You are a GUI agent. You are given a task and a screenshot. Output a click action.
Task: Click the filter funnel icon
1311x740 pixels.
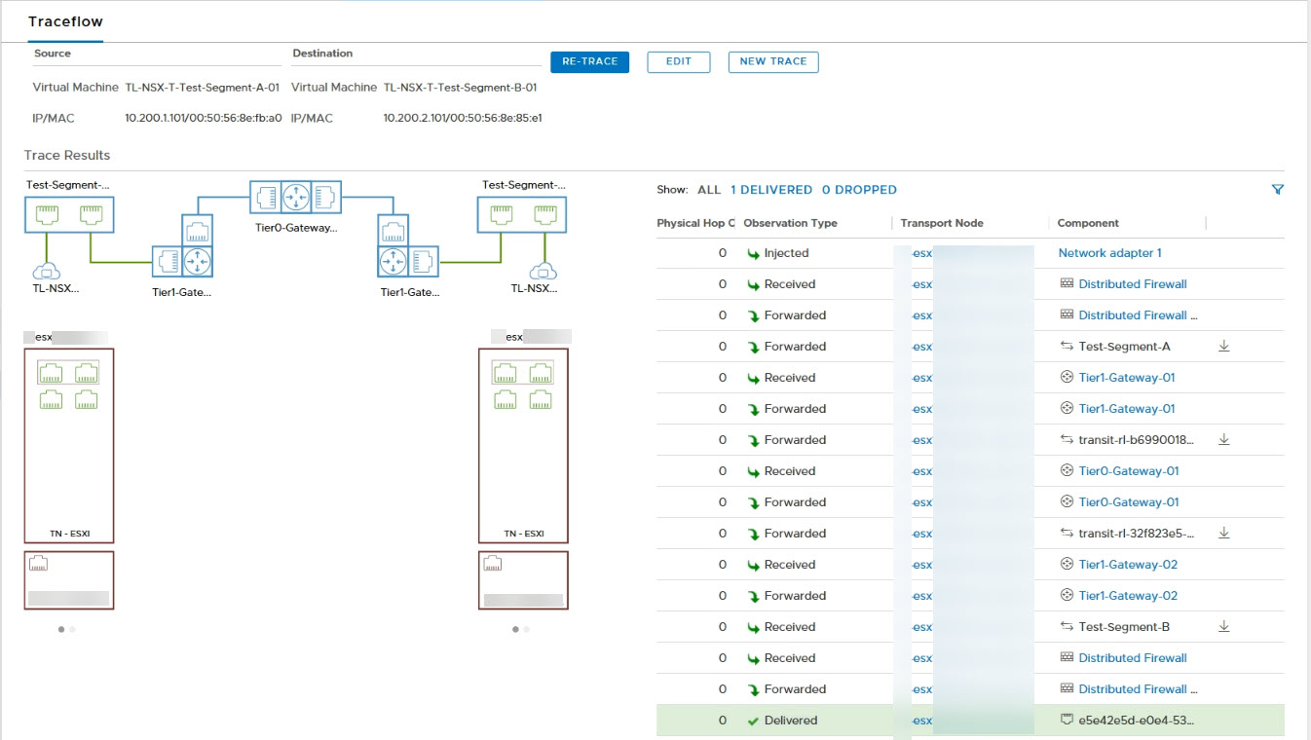point(1278,190)
